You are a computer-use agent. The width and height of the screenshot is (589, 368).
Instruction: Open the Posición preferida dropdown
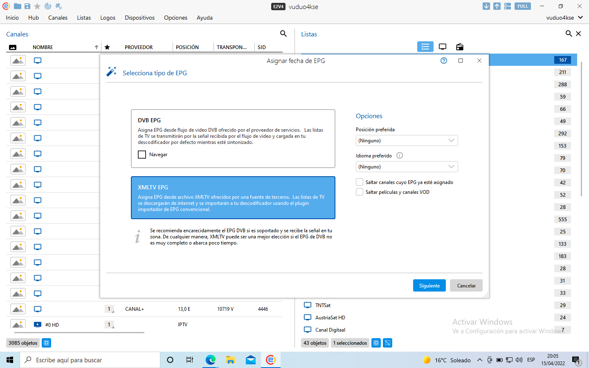coord(407,141)
